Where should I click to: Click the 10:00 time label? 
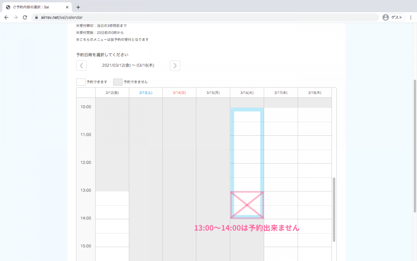(86, 107)
